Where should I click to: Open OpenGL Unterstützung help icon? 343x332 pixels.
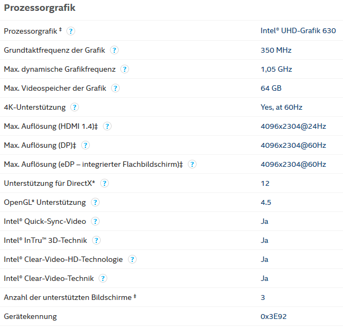tap(95, 202)
